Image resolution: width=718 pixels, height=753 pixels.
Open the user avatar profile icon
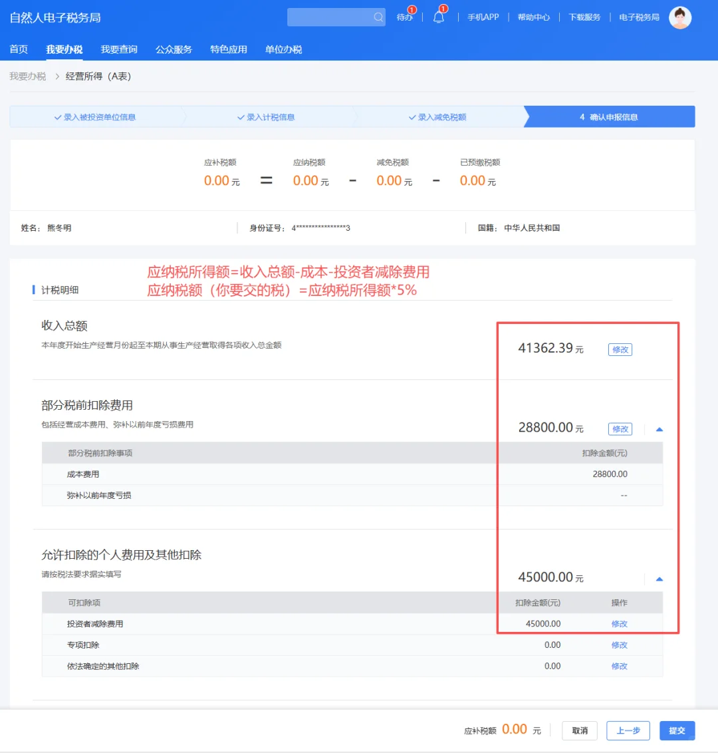(680, 17)
